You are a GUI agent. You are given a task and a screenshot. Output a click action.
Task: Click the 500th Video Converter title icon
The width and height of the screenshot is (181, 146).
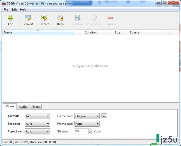click(x=4, y=3)
